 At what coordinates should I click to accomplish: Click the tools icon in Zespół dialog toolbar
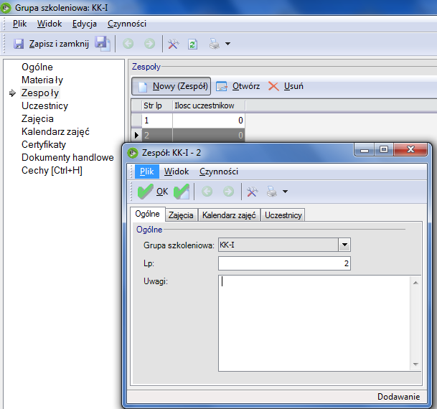(x=252, y=192)
